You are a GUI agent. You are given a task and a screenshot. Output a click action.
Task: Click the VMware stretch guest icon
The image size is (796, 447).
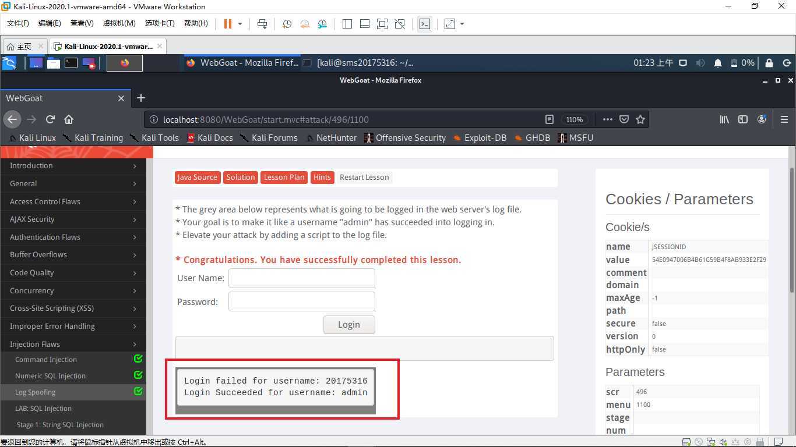[450, 24]
